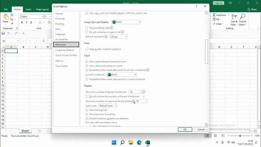Open Sort & Filter in the Editing group
This screenshot has height=147, width=261.
234,20
